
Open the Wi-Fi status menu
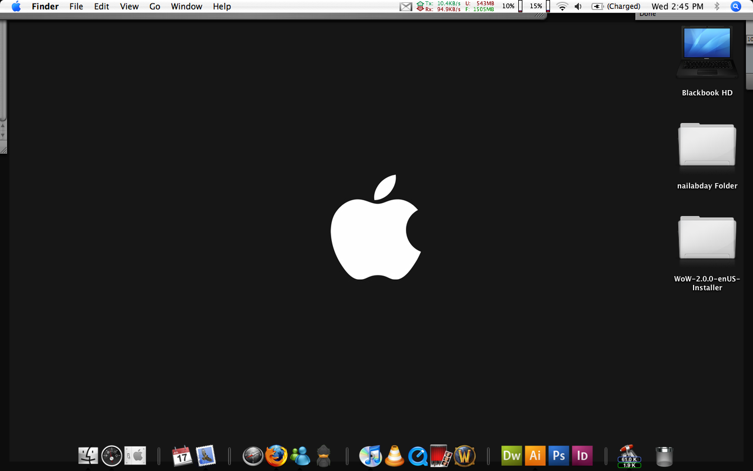point(562,6)
